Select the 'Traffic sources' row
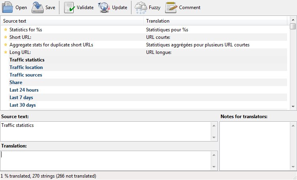 (26, 75)
